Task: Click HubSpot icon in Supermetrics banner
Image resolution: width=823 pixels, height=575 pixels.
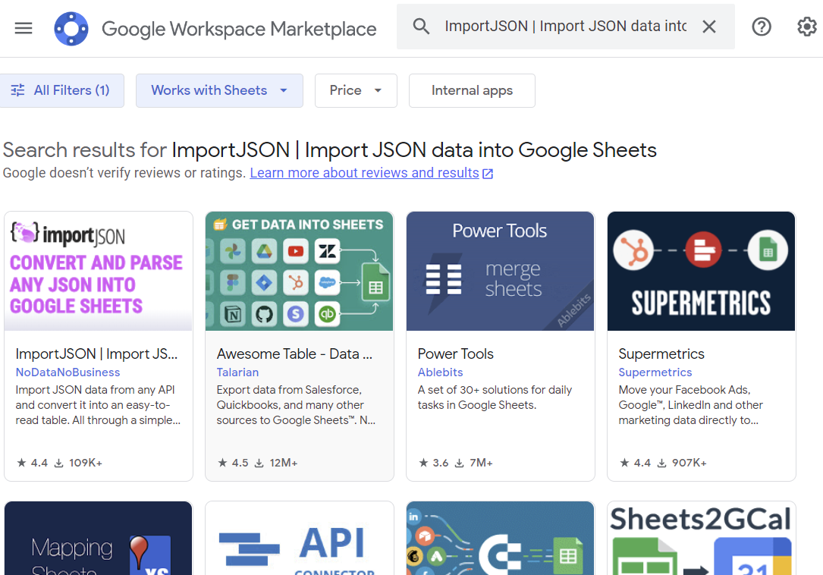Action: [633, 250]
